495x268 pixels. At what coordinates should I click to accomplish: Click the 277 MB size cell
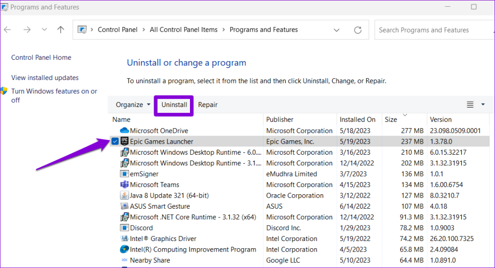[412, 131]
